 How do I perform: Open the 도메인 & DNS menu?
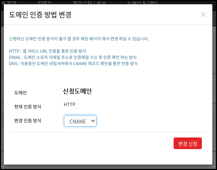pyautogui.click(x=143, y=2)
